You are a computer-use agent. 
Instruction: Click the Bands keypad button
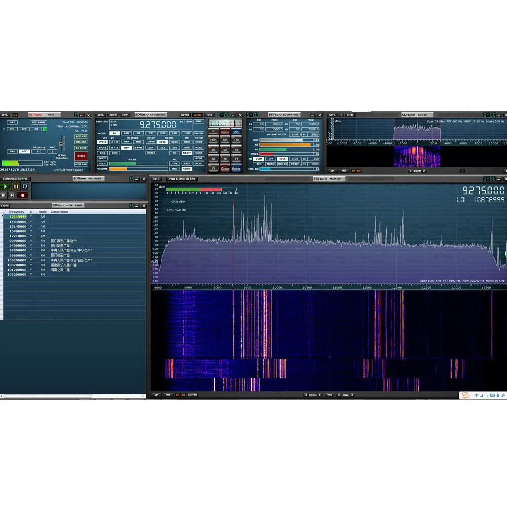(x=225, y=132)
